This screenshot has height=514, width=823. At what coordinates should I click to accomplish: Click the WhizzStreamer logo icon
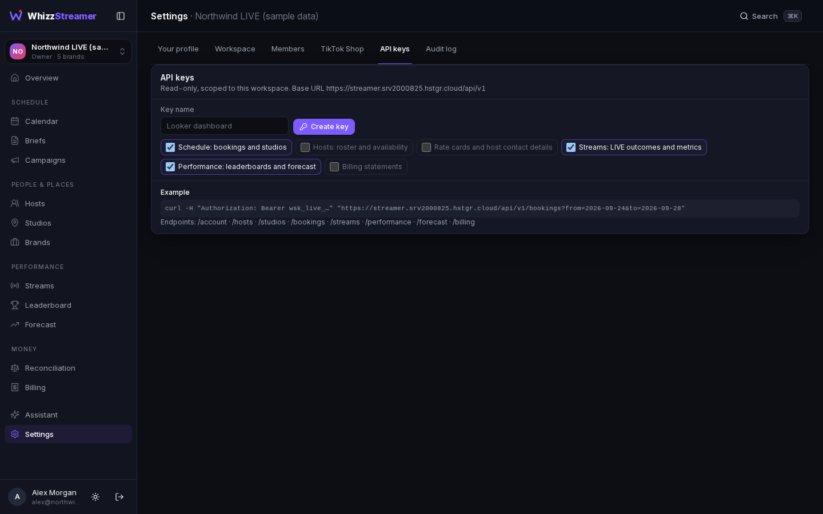tap(16, 15)
